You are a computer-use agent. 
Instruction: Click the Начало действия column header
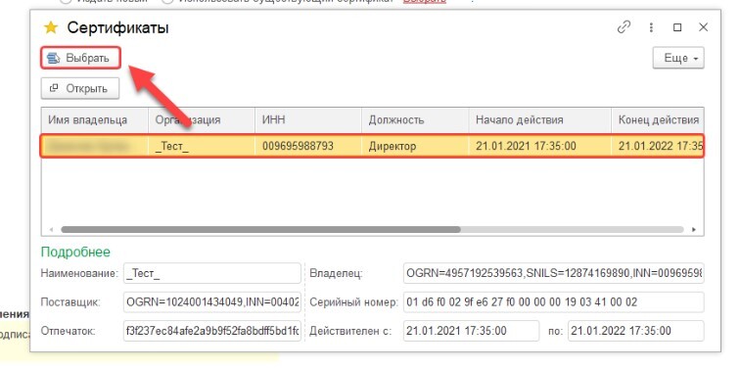tap(540, 119)
